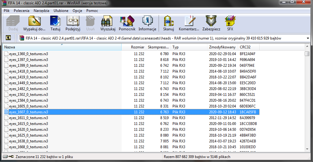The width and height of the screenshot is (313, 162).
Task: Sort by the Rozmiar column header
Action: (x=134, y=47)
